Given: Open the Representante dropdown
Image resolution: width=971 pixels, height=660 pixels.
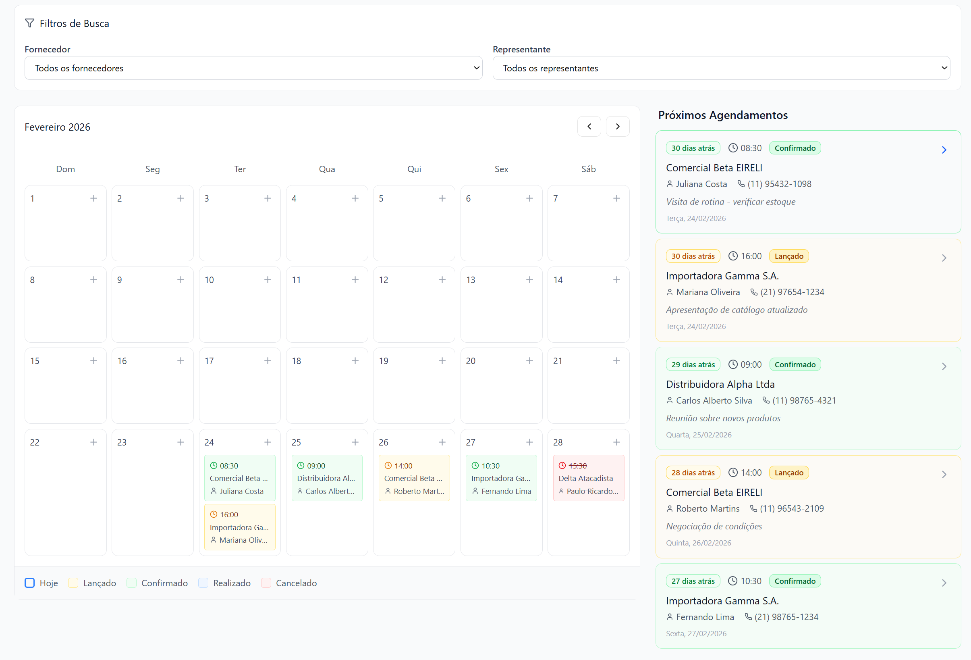Looking at the screenshot, I should [x=721, y=68].
